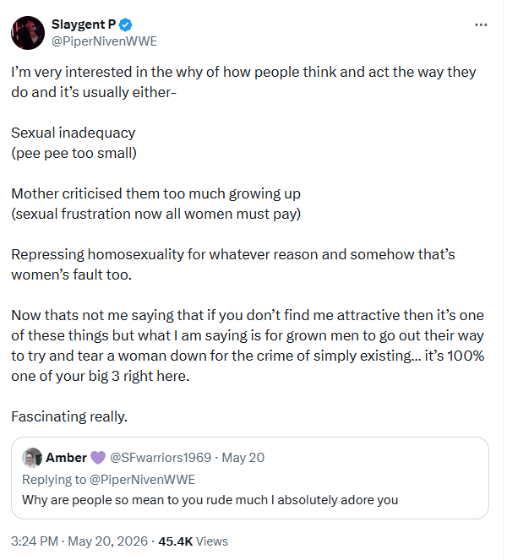This screenshot has height=560, width=507.
Task: Click the 'Repressing homosexuality' paragraph
Action: [x=233, y=264]
